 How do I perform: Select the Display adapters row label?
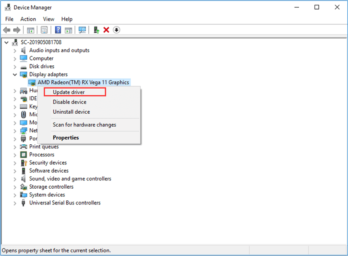[x=48, y=75]
